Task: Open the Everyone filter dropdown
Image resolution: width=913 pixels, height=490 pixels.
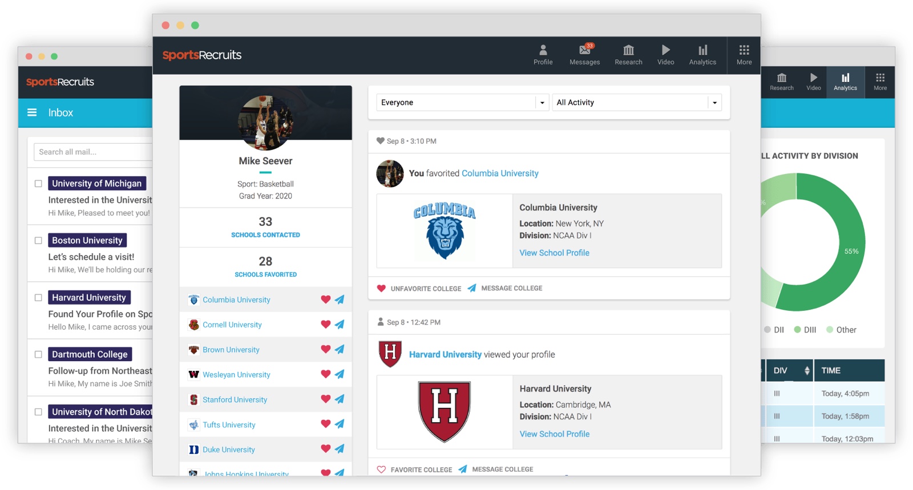Action: pyautogui.click(x=462, y=103)
